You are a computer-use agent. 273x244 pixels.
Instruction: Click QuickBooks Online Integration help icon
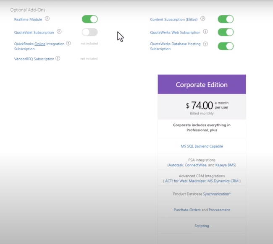coord(68,43)
